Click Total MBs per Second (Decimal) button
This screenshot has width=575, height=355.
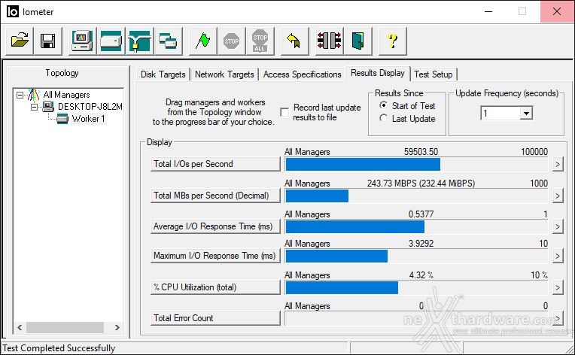tap(215, 196)
